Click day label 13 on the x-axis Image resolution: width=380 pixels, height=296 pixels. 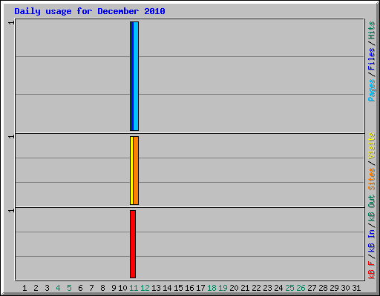[x=156, y=288]
